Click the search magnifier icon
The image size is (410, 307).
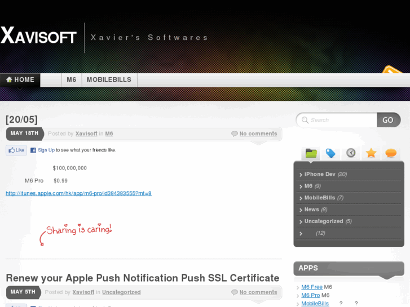[305, 120]
